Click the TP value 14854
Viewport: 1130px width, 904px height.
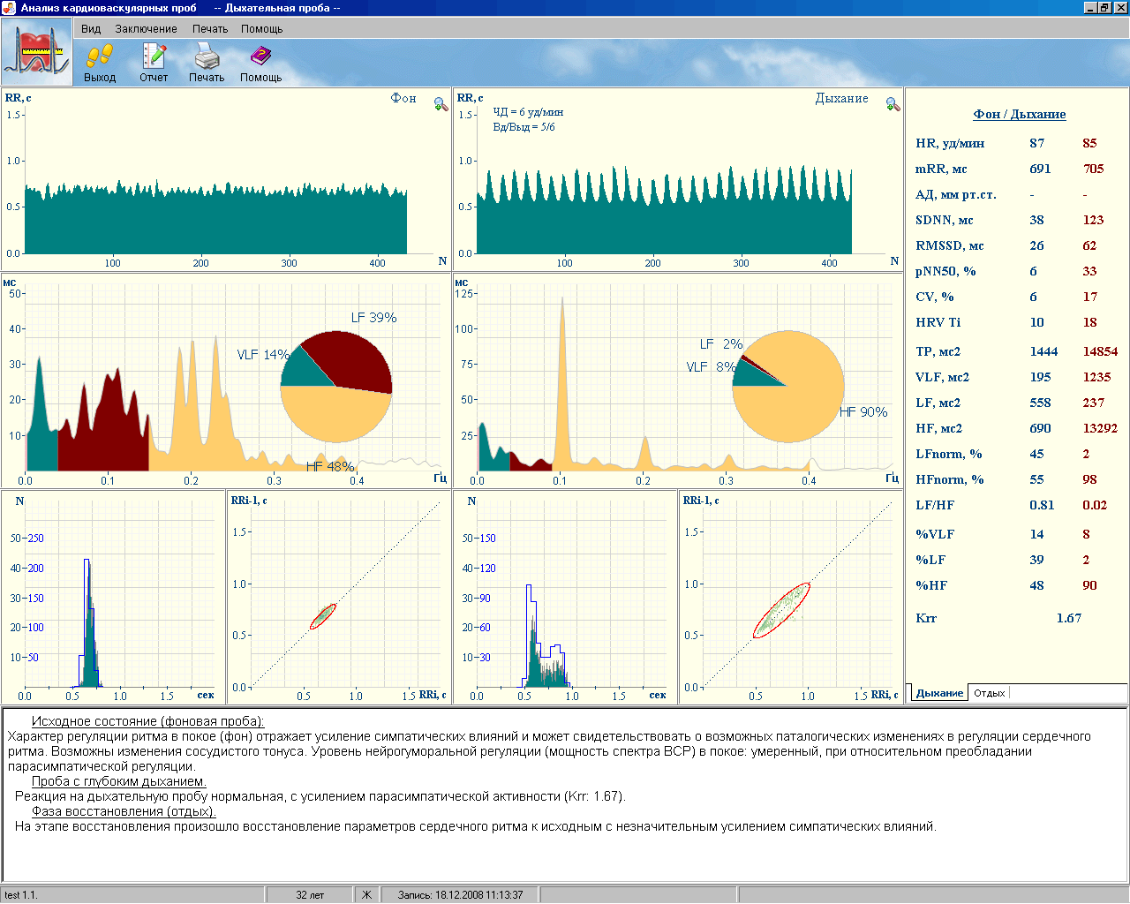point(1100,351)
